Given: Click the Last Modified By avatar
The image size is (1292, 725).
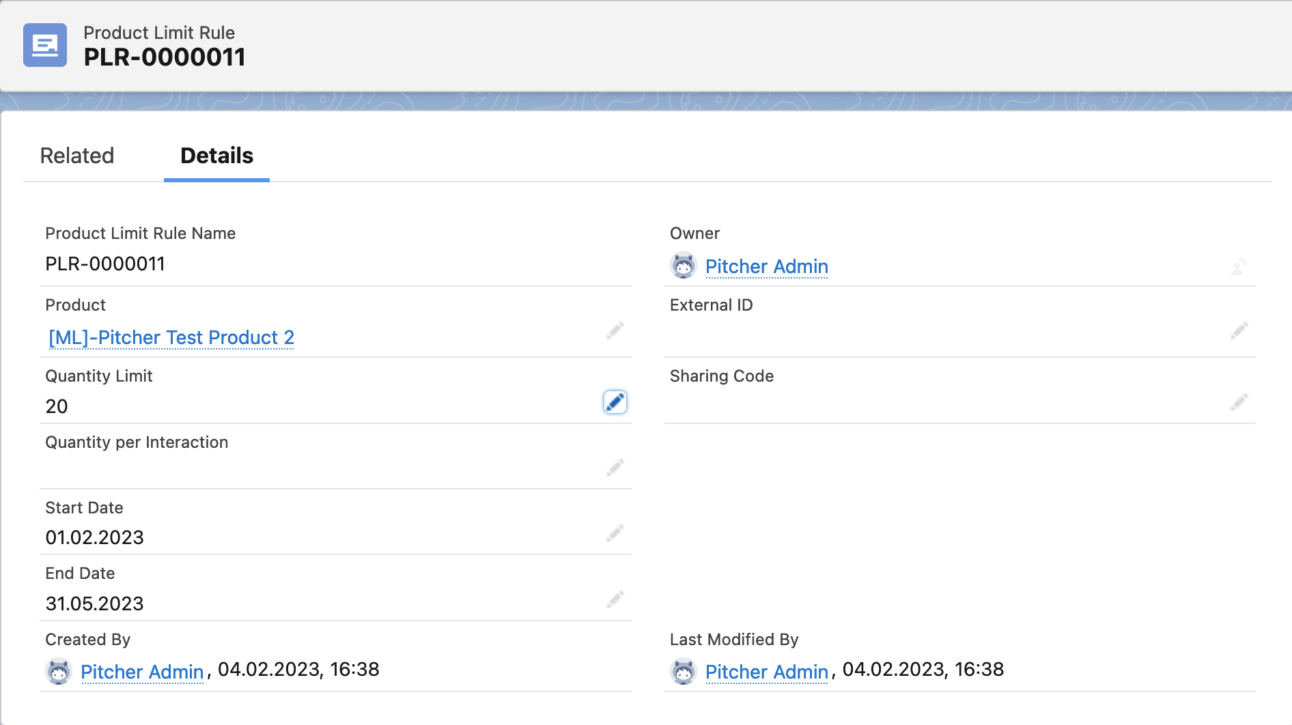Looking at the screenshot, I should pyautogui.click(x=683, y=672).
